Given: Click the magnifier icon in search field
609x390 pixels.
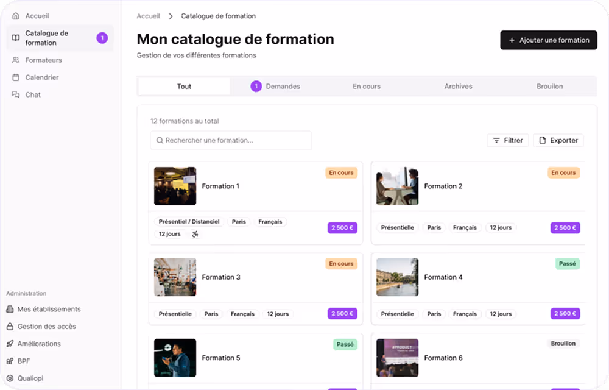Looking at the screenshot, I should pos(159,140).
